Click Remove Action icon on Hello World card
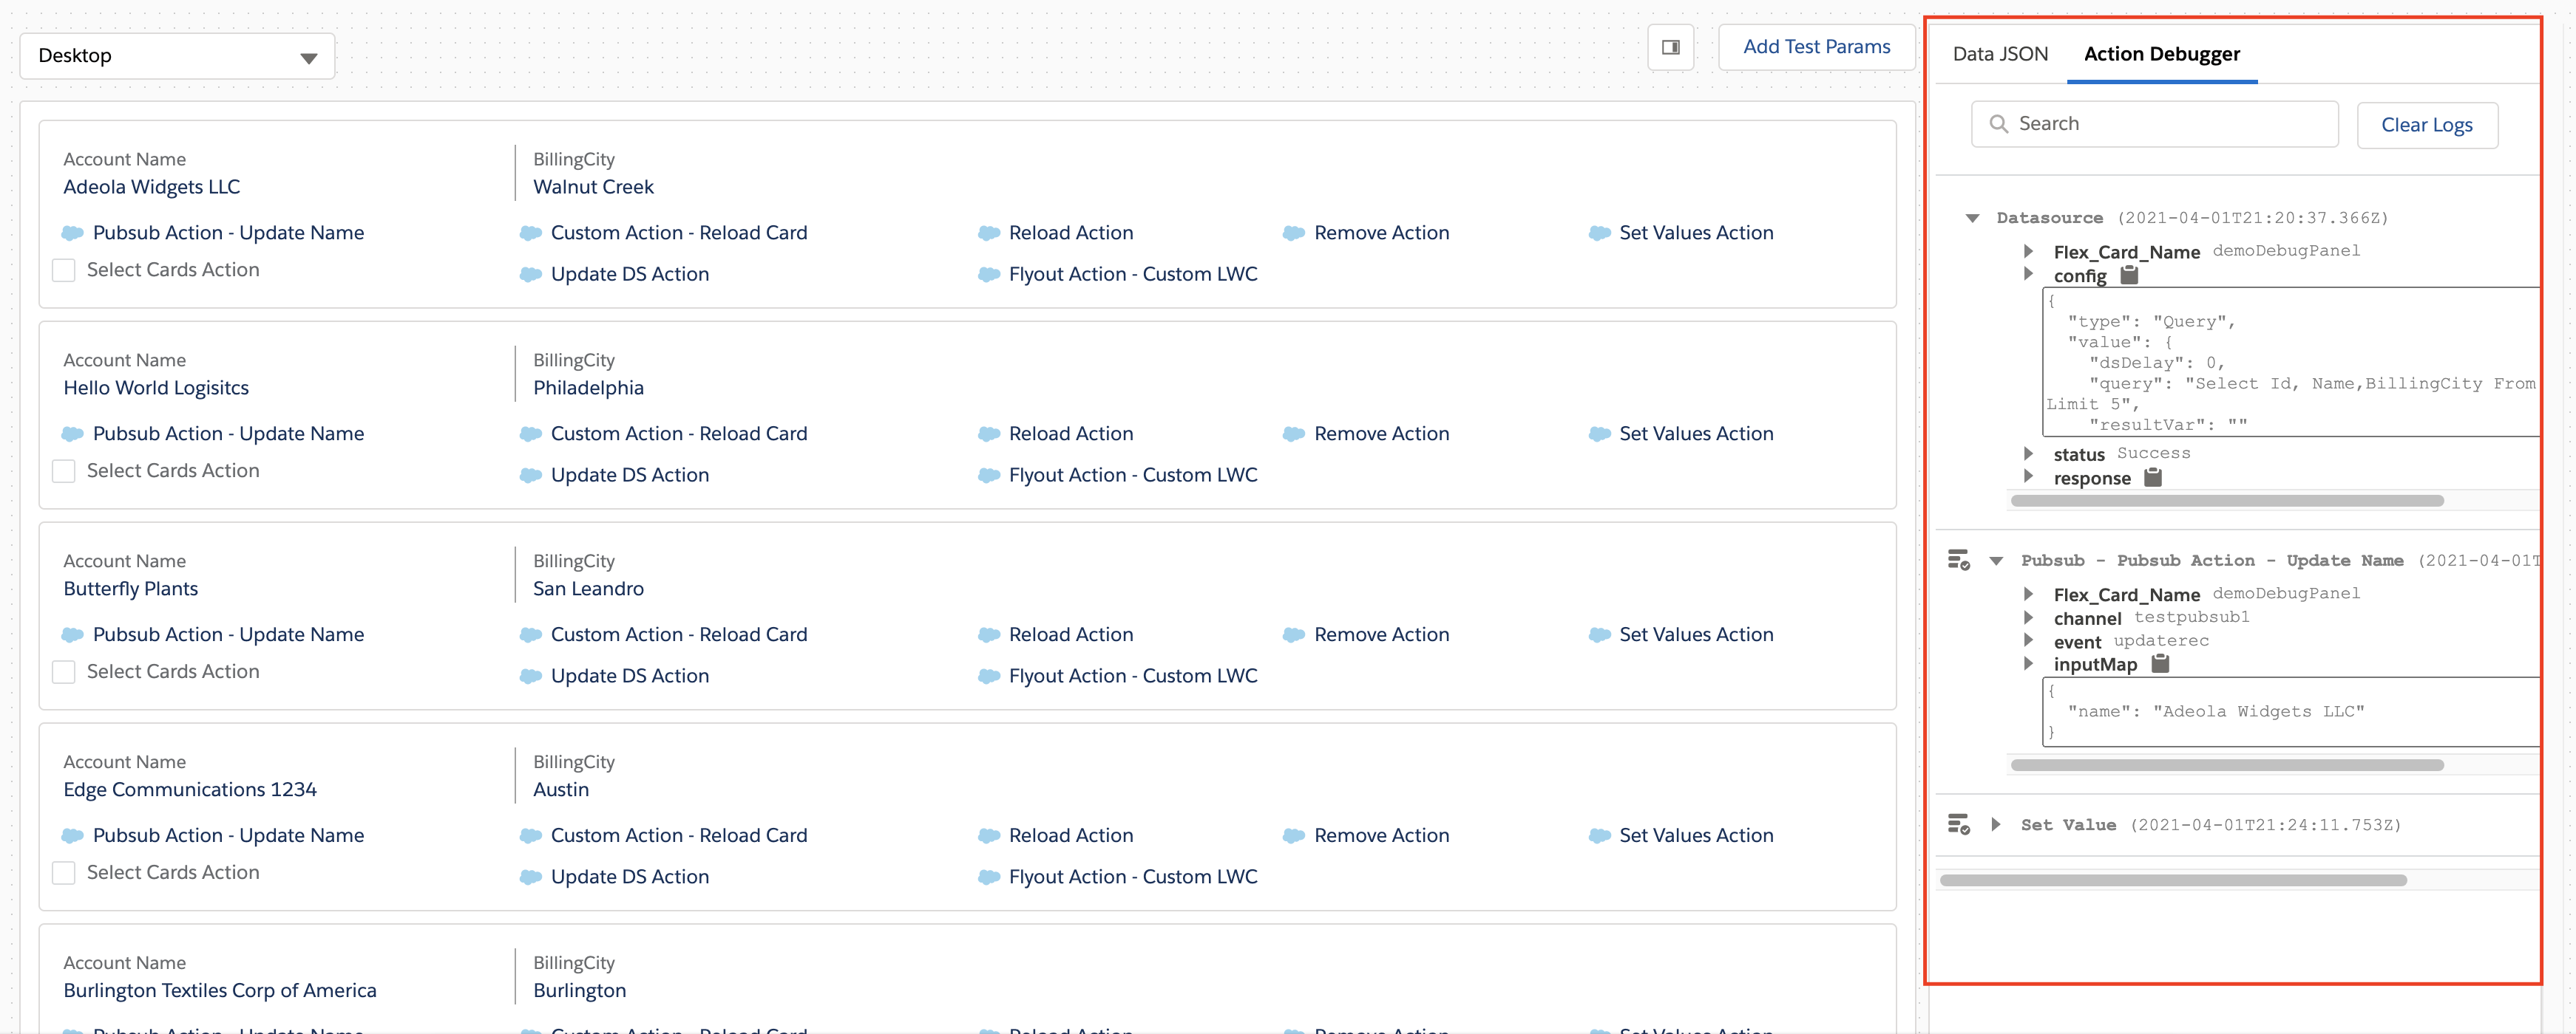Screen dimensions: 2576x1034 (1293, 434)
